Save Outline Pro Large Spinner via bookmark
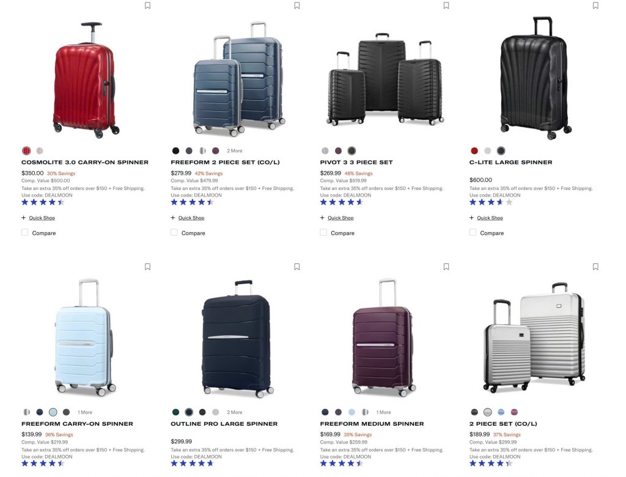Viewport: 626px width, 477px height. pyautogui.click(x=296, y=266)
